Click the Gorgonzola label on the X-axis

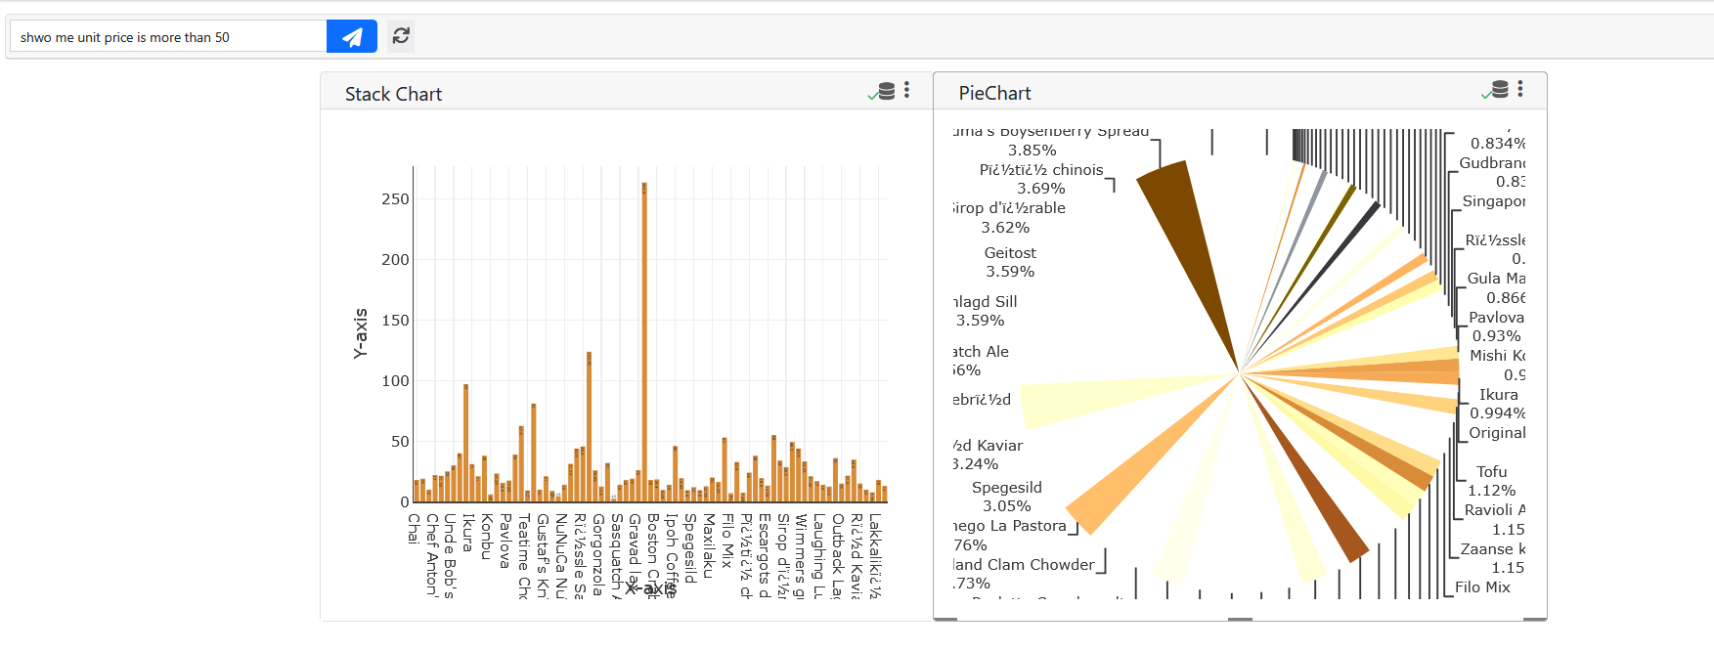[597, 554]
